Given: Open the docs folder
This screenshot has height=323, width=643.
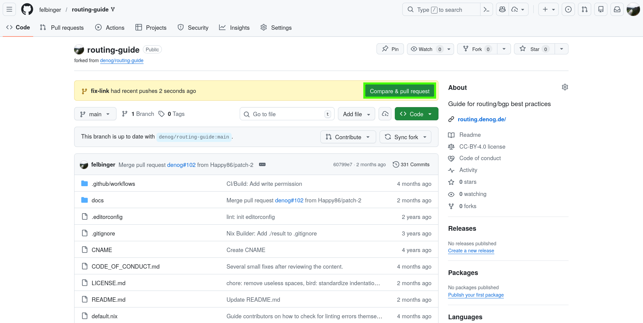Looking at the screenshot, I should coord(98,200).
